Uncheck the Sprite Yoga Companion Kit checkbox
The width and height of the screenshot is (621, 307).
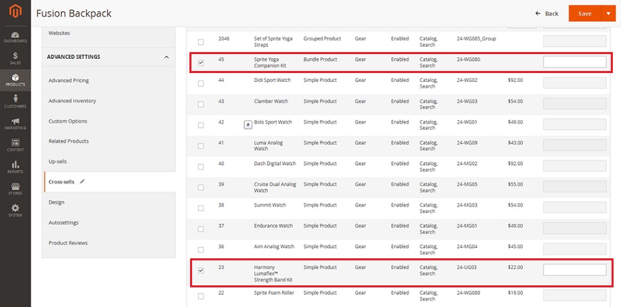(x=201, y=63)
